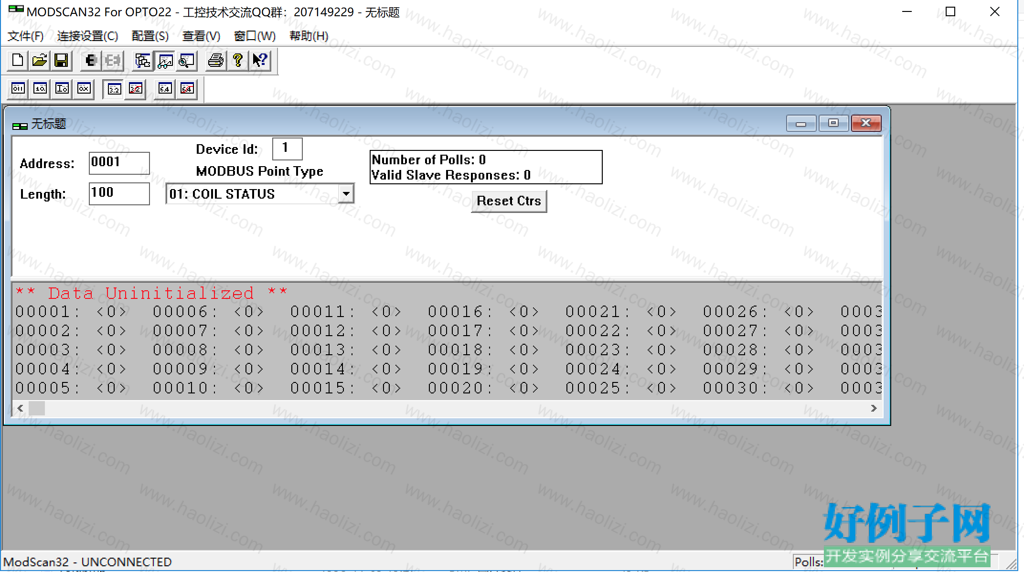Click the 'Valid Slave Responses: 0' text
Image resolution: width=1024 pixels, height=572 pixels.
tap(451, 175)
